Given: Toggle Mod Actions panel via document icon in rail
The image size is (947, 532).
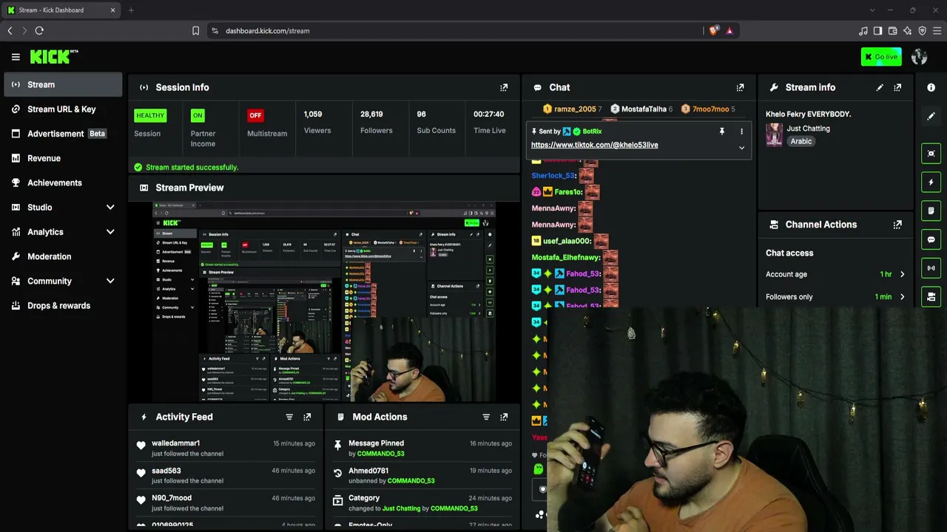Looking at the screenshot, I should click(x=931, y=211).
